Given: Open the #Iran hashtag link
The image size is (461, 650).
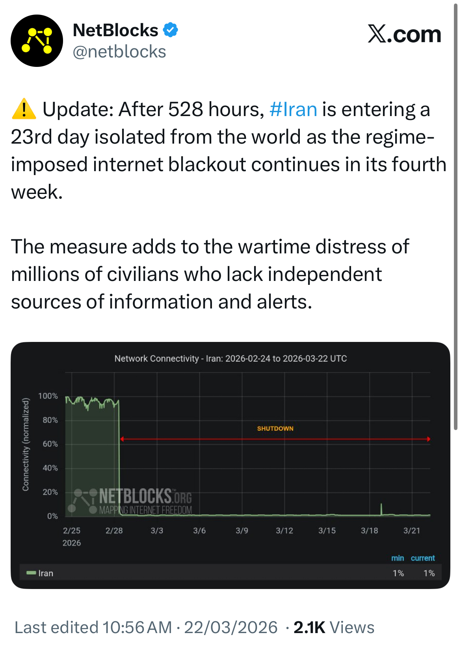Looking at the screenshot, I should pyautogui.click(x=293, y=109).
